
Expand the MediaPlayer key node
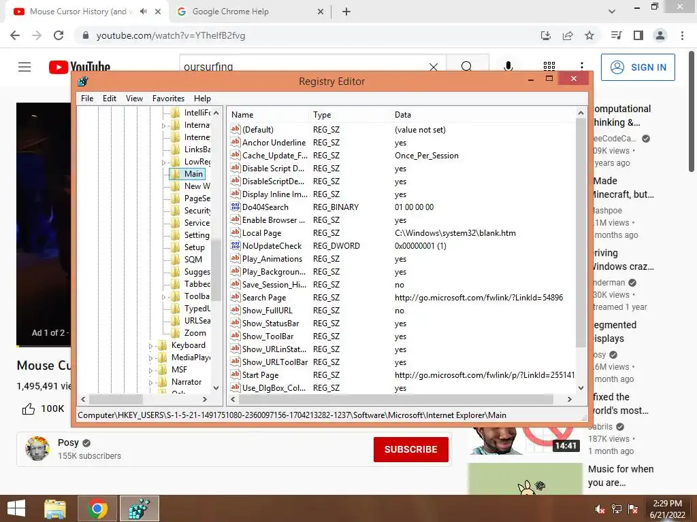[x=150, y=358]
